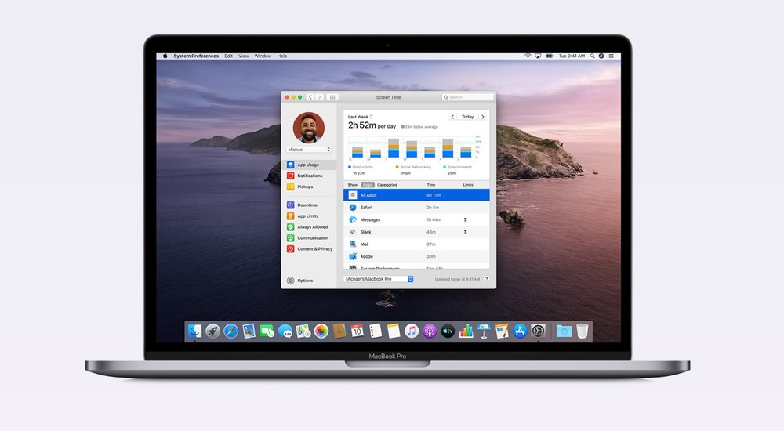The width and height of the screenshot is (784, 431).
Task: Switch the Show filter to Apps
Action: [x=367, y=185]
